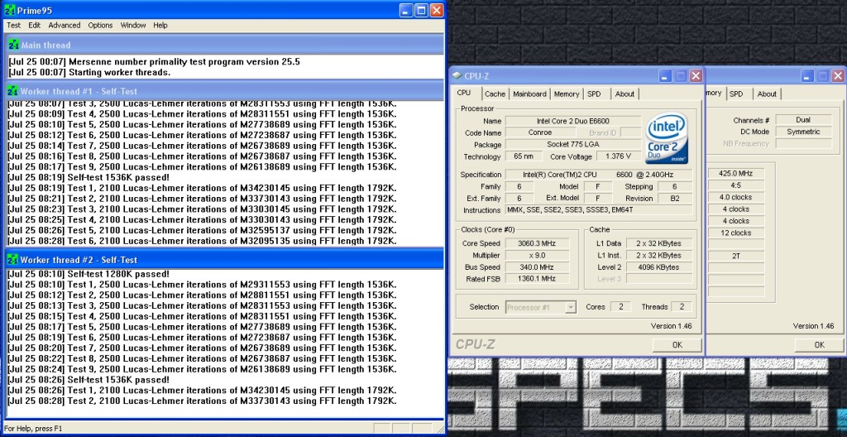Click the Bus Speed value 340.0 MHz
Image resolution: width=847 pixels, height=437 pixels.
point(537,267)
